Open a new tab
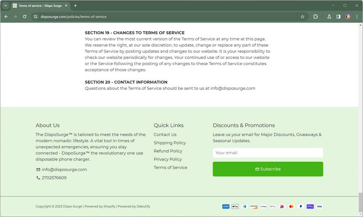Screen dimensions: 363x217 pos(75,5)
